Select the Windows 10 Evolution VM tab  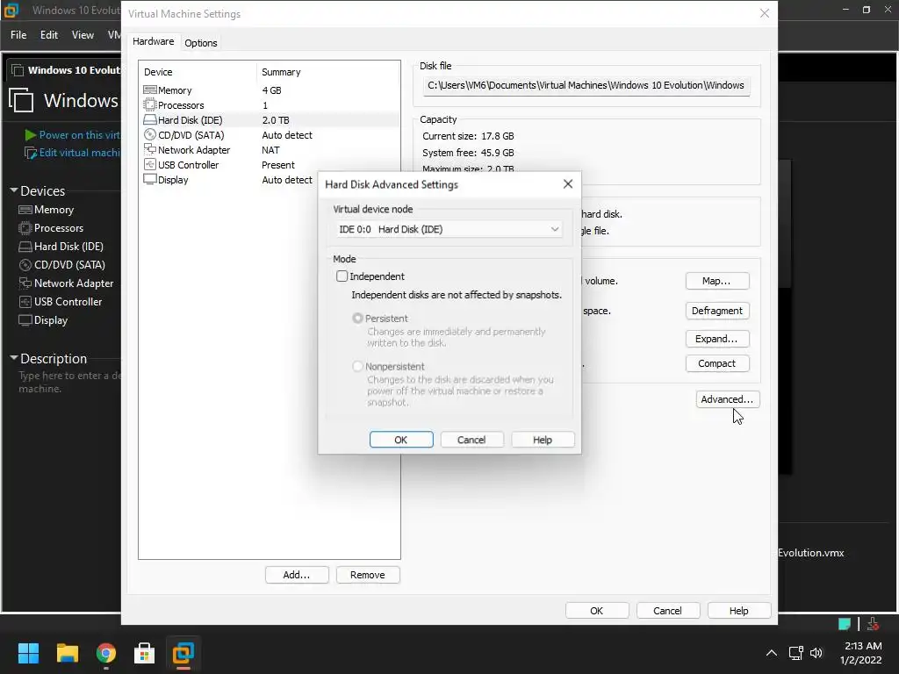coord(65,70)
